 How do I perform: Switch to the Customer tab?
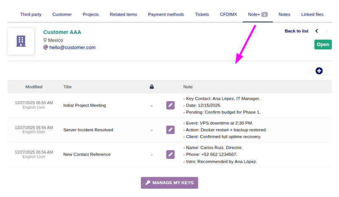click(62, 14)
